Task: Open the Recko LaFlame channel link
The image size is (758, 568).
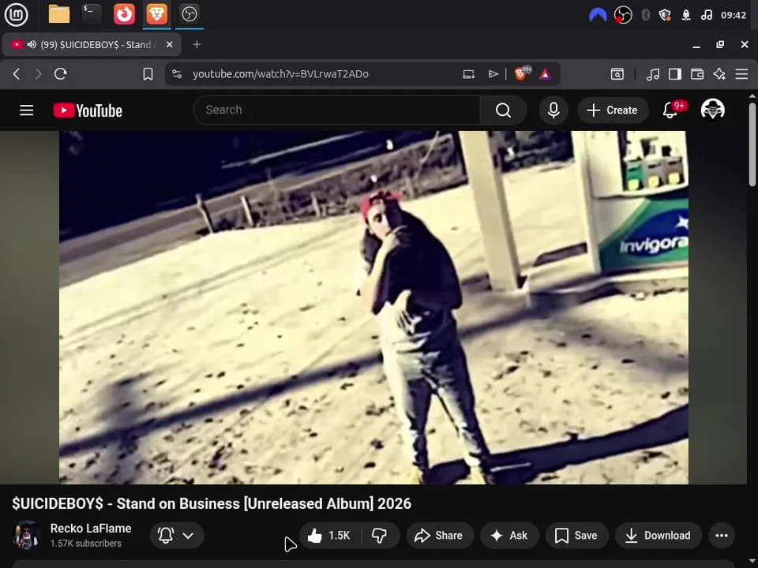Action: (91, 529)
